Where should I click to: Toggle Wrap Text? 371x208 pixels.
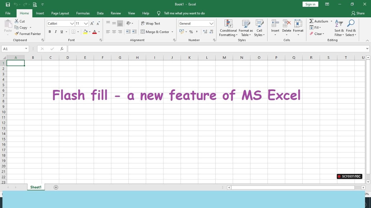150,23
